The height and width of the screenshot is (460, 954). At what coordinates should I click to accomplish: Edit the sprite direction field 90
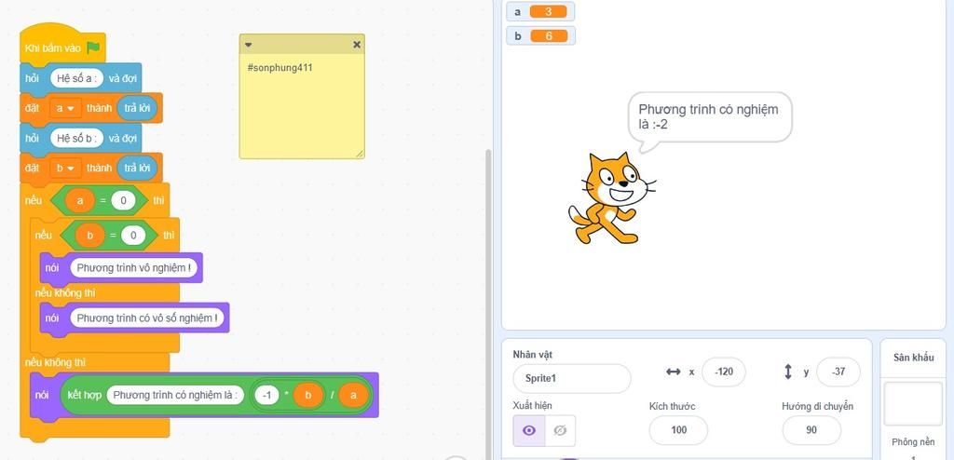[811, 430]
